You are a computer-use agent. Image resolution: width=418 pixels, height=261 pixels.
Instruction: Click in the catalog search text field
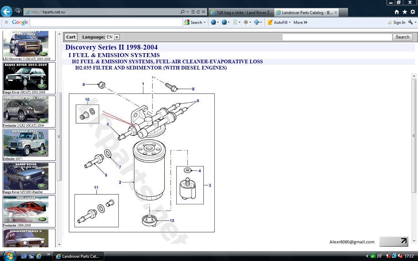[x=337, y=37]
